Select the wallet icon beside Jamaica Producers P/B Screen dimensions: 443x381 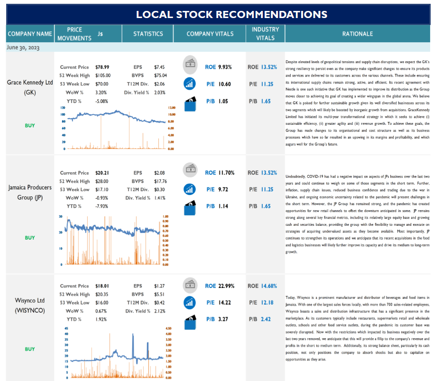190,208
